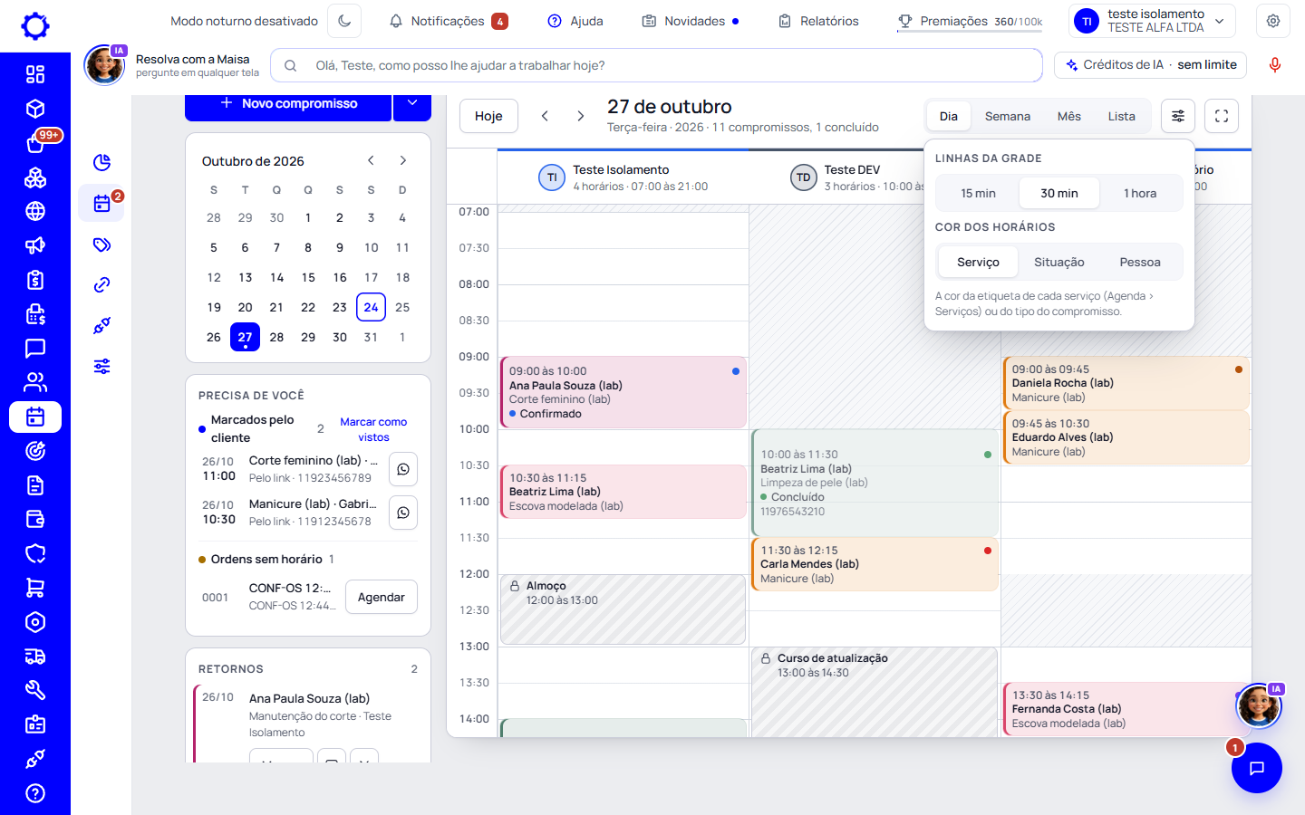Color appointments by Serviço
The image size is (1305, 815).
coord(978,262)
